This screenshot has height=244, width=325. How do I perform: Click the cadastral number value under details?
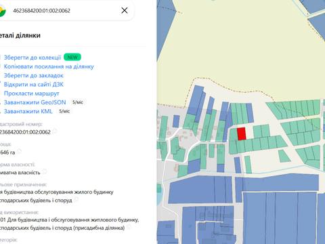tap(25, 132)
